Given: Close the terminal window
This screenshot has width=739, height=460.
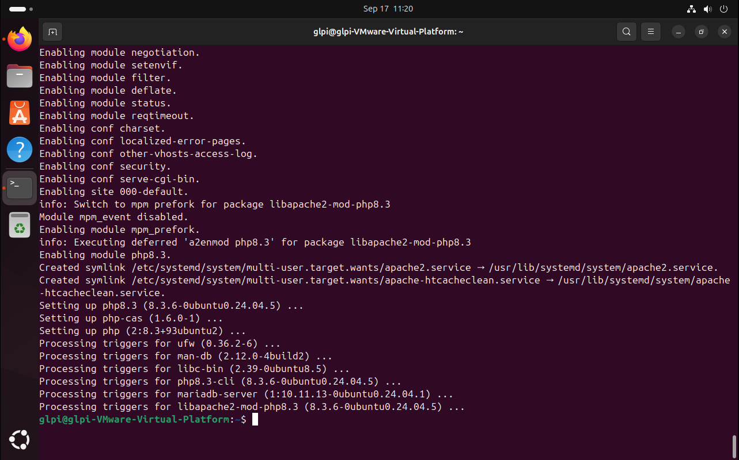Looking at the screenshot, I should 724,32.
